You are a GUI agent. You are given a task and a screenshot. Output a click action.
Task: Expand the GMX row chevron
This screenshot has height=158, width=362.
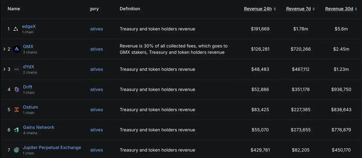pyautogui.click(x=4, y=49)
